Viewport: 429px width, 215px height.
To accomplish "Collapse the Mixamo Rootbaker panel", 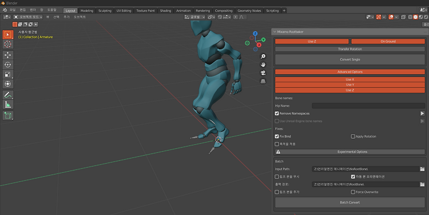I will click(275, 31).
